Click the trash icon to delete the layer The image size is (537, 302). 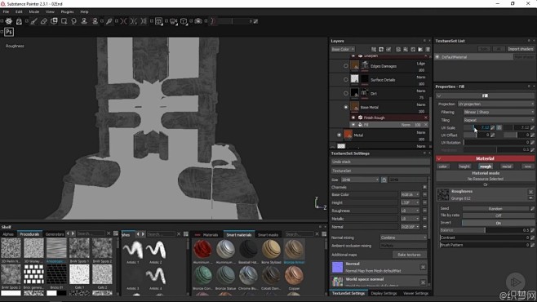pos(428,49)
